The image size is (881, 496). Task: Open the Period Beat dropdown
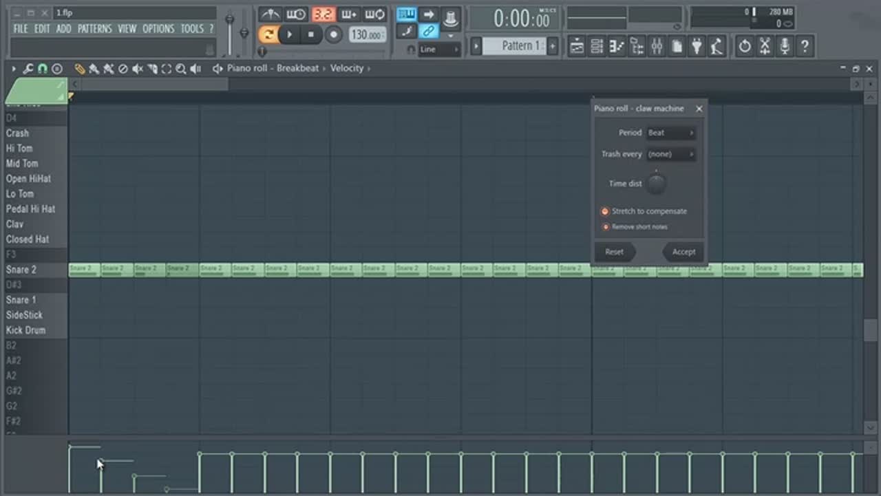point(670,133)
